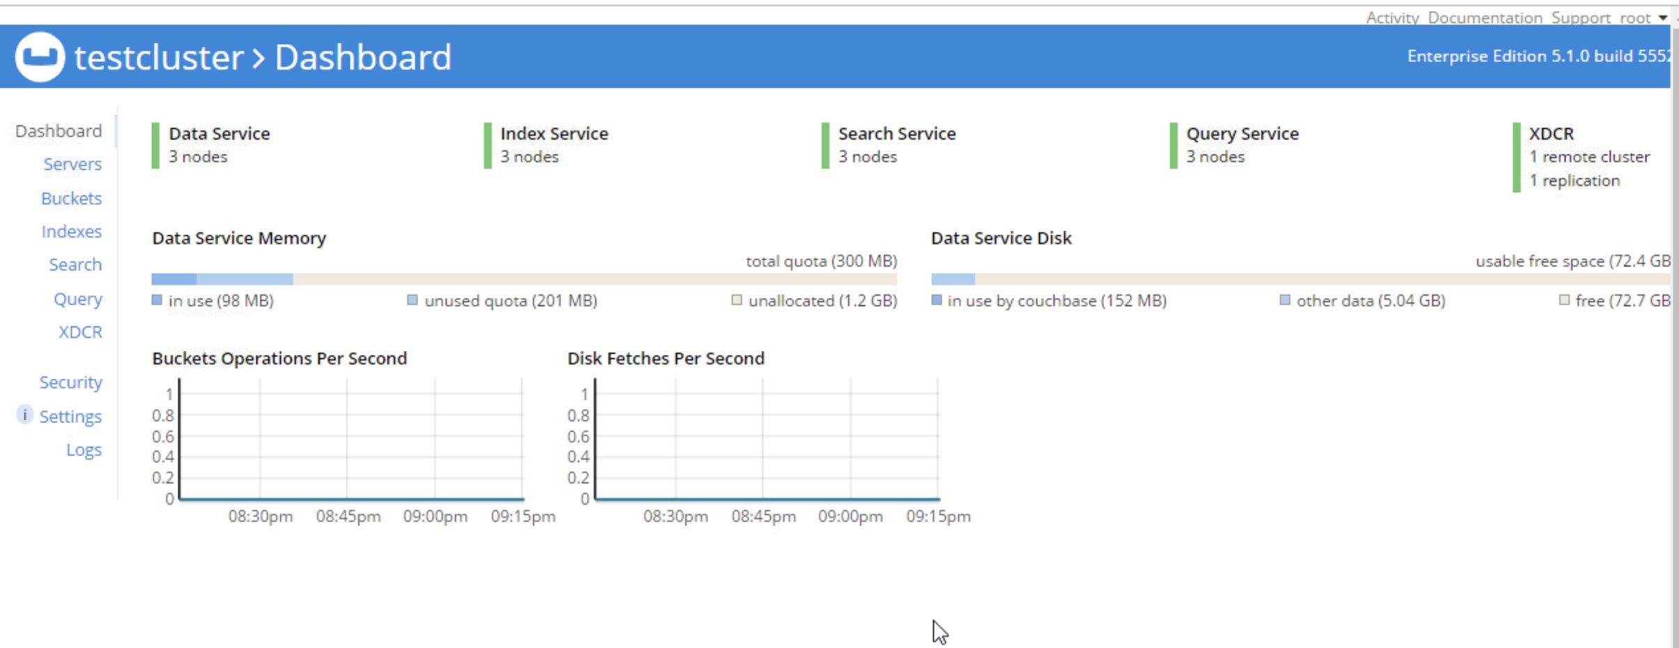
Task: Click the Data Service Memory usage bar
Action: [x=523, y=279]
